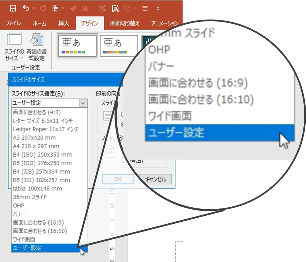
Task: Click the キャンセル button
Action: click(x=156, y=179)
